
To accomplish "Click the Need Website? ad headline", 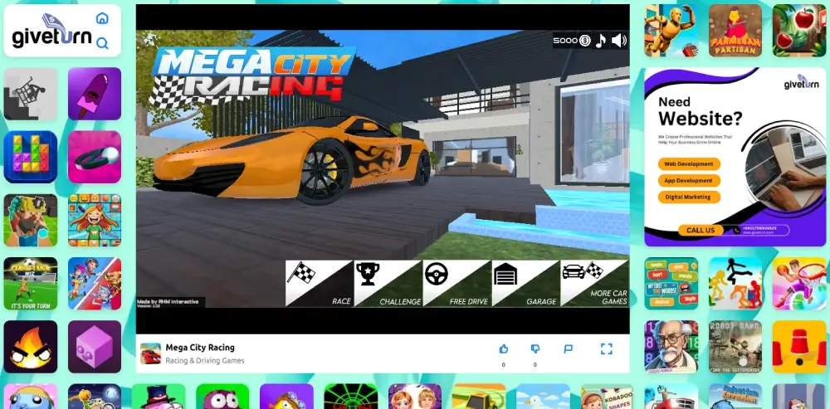I will [x=699, y=110].
